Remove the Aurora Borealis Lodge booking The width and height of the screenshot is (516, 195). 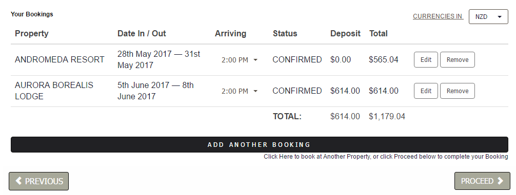[x=458, y=91]
